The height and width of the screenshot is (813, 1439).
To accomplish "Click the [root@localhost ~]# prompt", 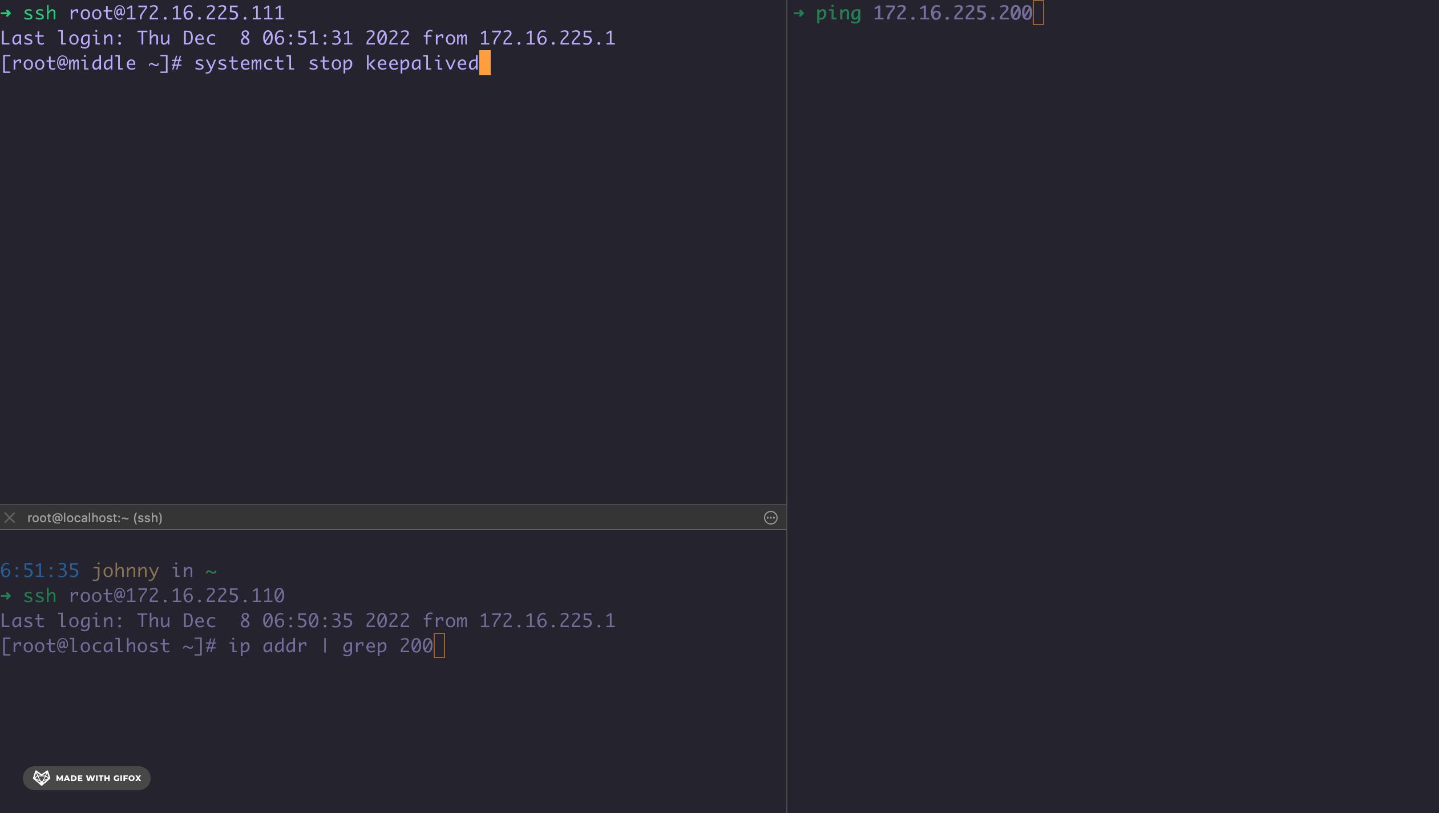I will [x=108, y=646].
